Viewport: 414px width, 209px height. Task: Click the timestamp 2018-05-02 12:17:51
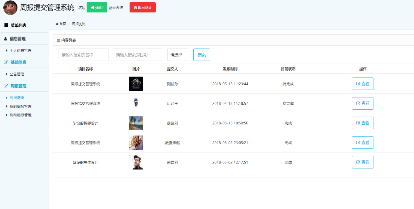230,162
